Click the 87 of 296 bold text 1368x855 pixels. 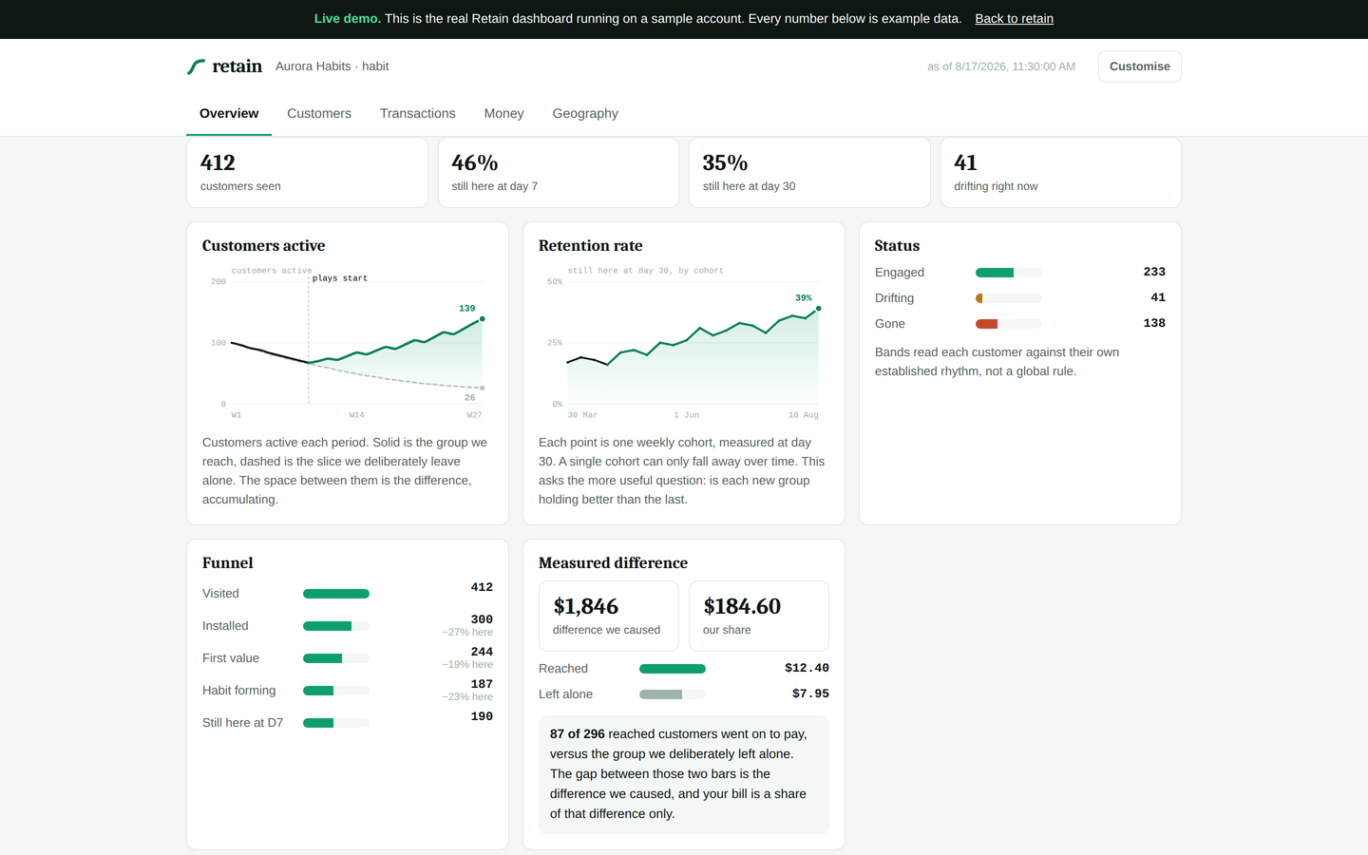coord(578,734)
